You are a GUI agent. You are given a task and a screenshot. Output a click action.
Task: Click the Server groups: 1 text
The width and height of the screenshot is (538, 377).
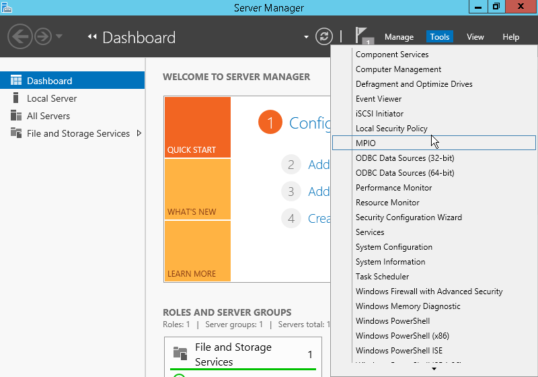pyautogui.click(x=233, y=324)
